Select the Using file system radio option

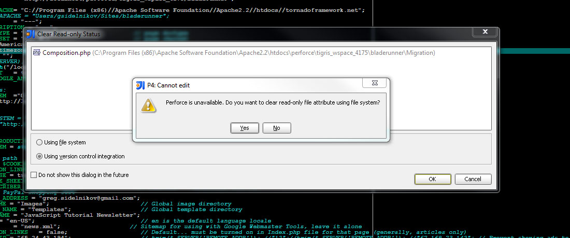pyautogui.click(x=62, y=142)
